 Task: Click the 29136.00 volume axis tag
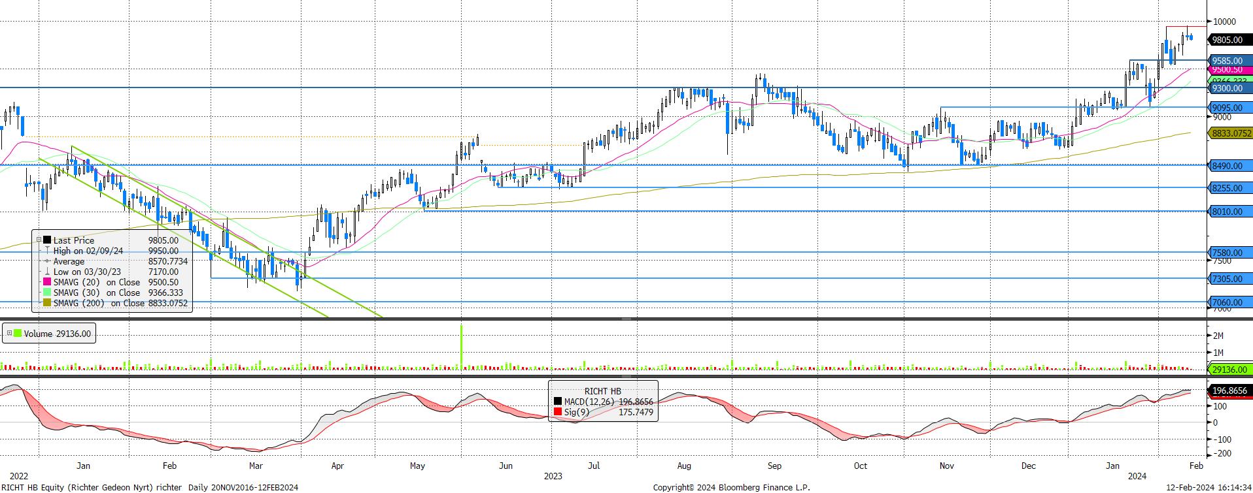(1230, 370)
